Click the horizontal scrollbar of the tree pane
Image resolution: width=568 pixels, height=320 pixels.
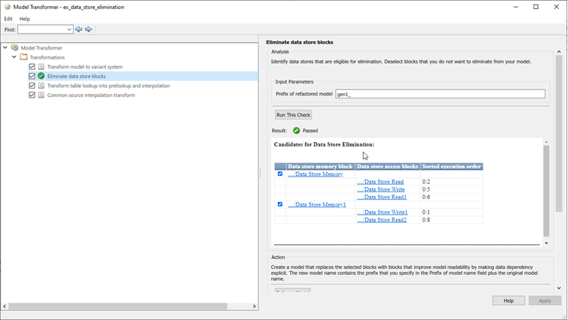click(118, 306)
